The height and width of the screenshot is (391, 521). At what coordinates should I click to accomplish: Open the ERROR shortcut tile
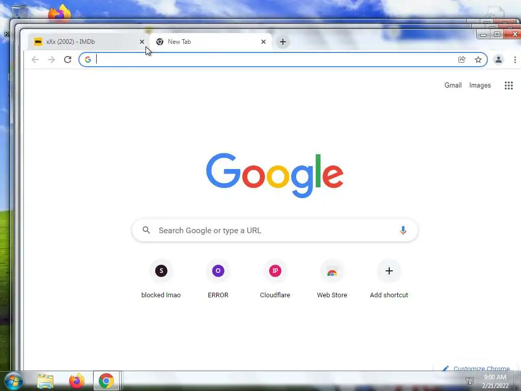click(x=218, y=280)
